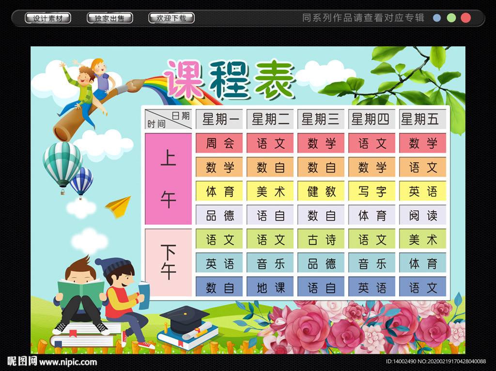Click the pink 上午 block
Image resolution: width=496 pixels, height=371 pixels.
(x=169, y=179)
